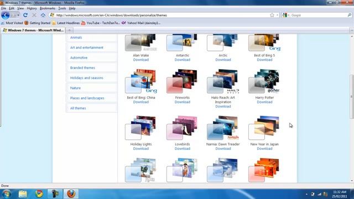The height and width of the screenshot is (199, 354).
Task: Click the Holiday Lights theme thumbnail
Action: [140, 128]
